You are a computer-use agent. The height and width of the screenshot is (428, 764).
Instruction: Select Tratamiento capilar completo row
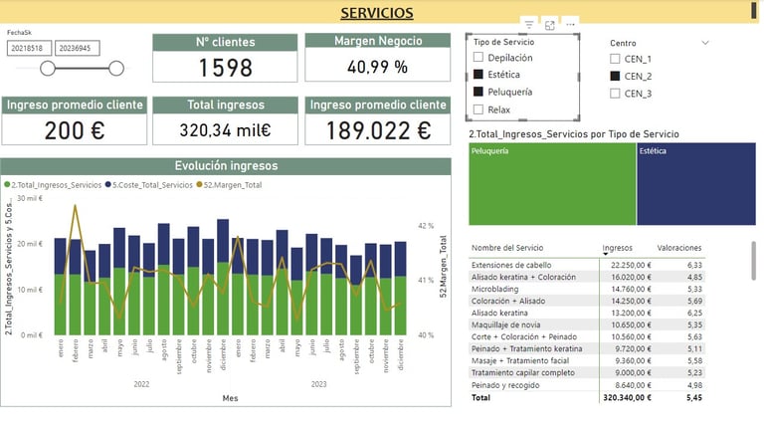coord(587,372)
